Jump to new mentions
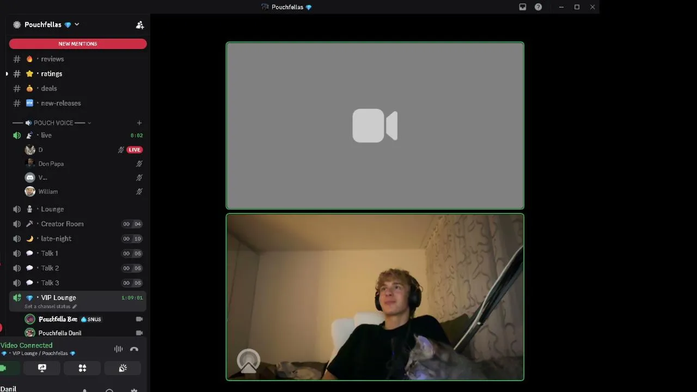 coord(78,44)
